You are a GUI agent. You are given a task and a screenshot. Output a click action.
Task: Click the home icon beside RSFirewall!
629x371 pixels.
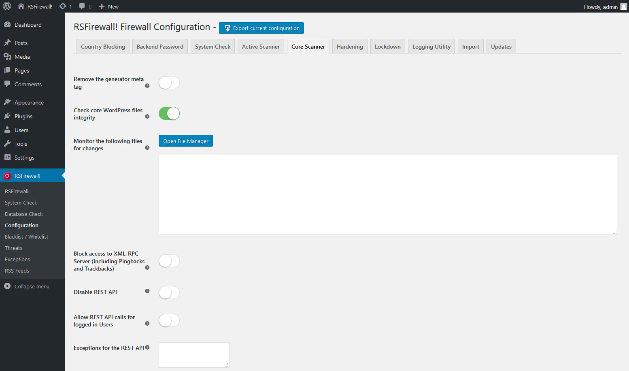click(21, 6)
